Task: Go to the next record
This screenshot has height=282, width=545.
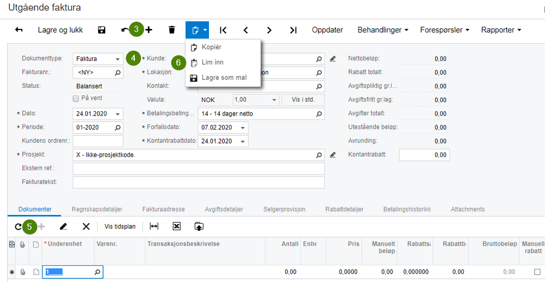Action: (269, 30)
